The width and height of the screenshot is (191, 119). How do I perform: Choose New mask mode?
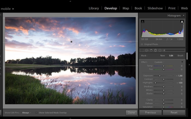point(163,55)
